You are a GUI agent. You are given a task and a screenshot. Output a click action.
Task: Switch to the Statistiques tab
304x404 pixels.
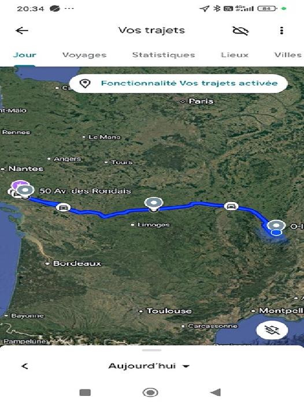[164, 55]
